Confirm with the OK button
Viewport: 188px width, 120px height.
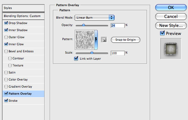pos(171,8)
